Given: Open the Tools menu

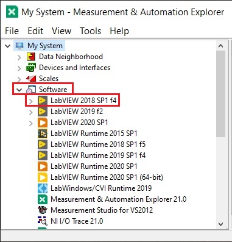Looking at the screenshot, I should point(91,31).
